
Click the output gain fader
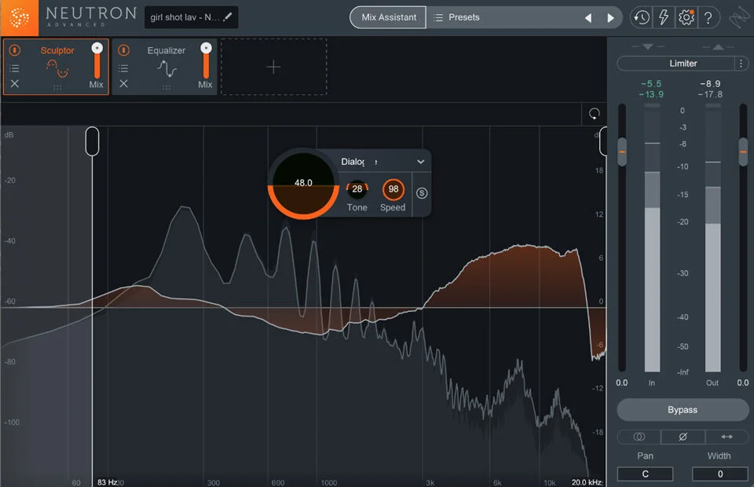743,152
